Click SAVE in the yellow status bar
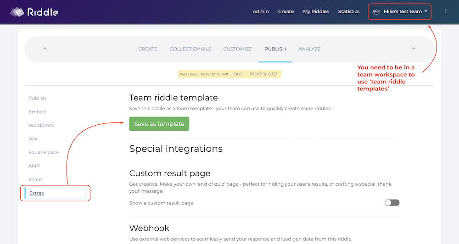Image resolution: width=459 pixels, height=244 pixels. [x=238, y=74]
